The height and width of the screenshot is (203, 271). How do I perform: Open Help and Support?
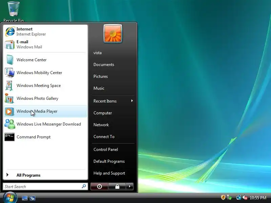click(109, 173)
